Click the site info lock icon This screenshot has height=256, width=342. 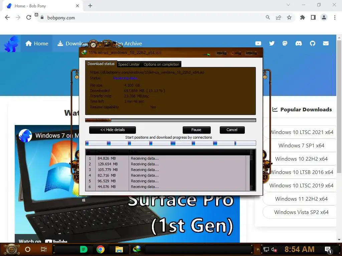point(42,17)
